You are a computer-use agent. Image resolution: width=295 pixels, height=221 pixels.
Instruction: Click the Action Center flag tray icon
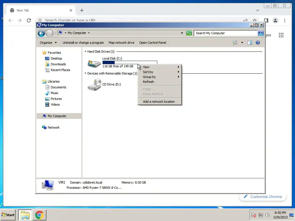pyautogui.click(x=254, y=215)
